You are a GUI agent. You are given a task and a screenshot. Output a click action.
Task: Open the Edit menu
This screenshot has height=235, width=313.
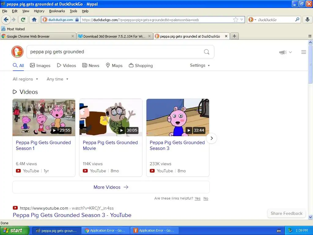[15, 11]
